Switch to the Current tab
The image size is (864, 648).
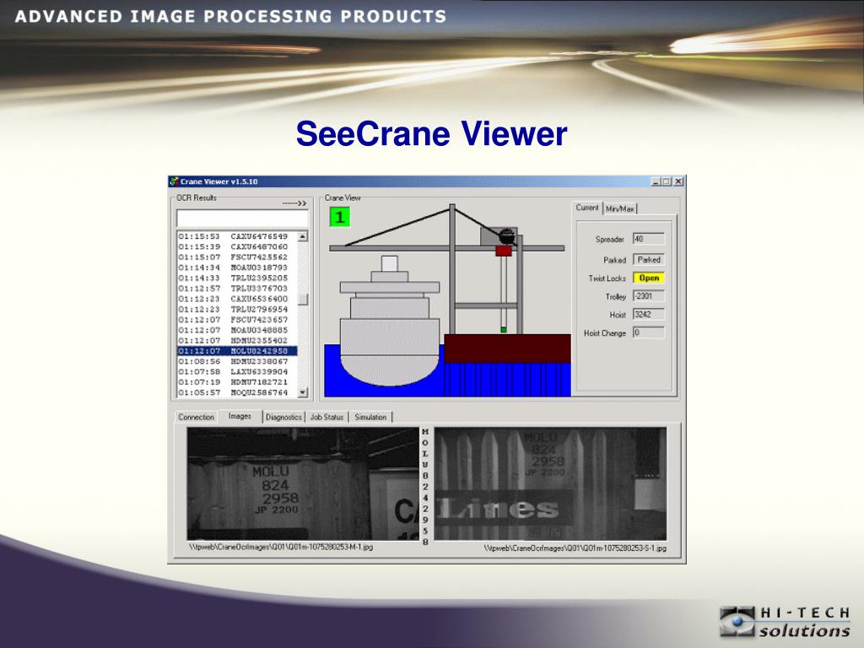pos(587,208)
